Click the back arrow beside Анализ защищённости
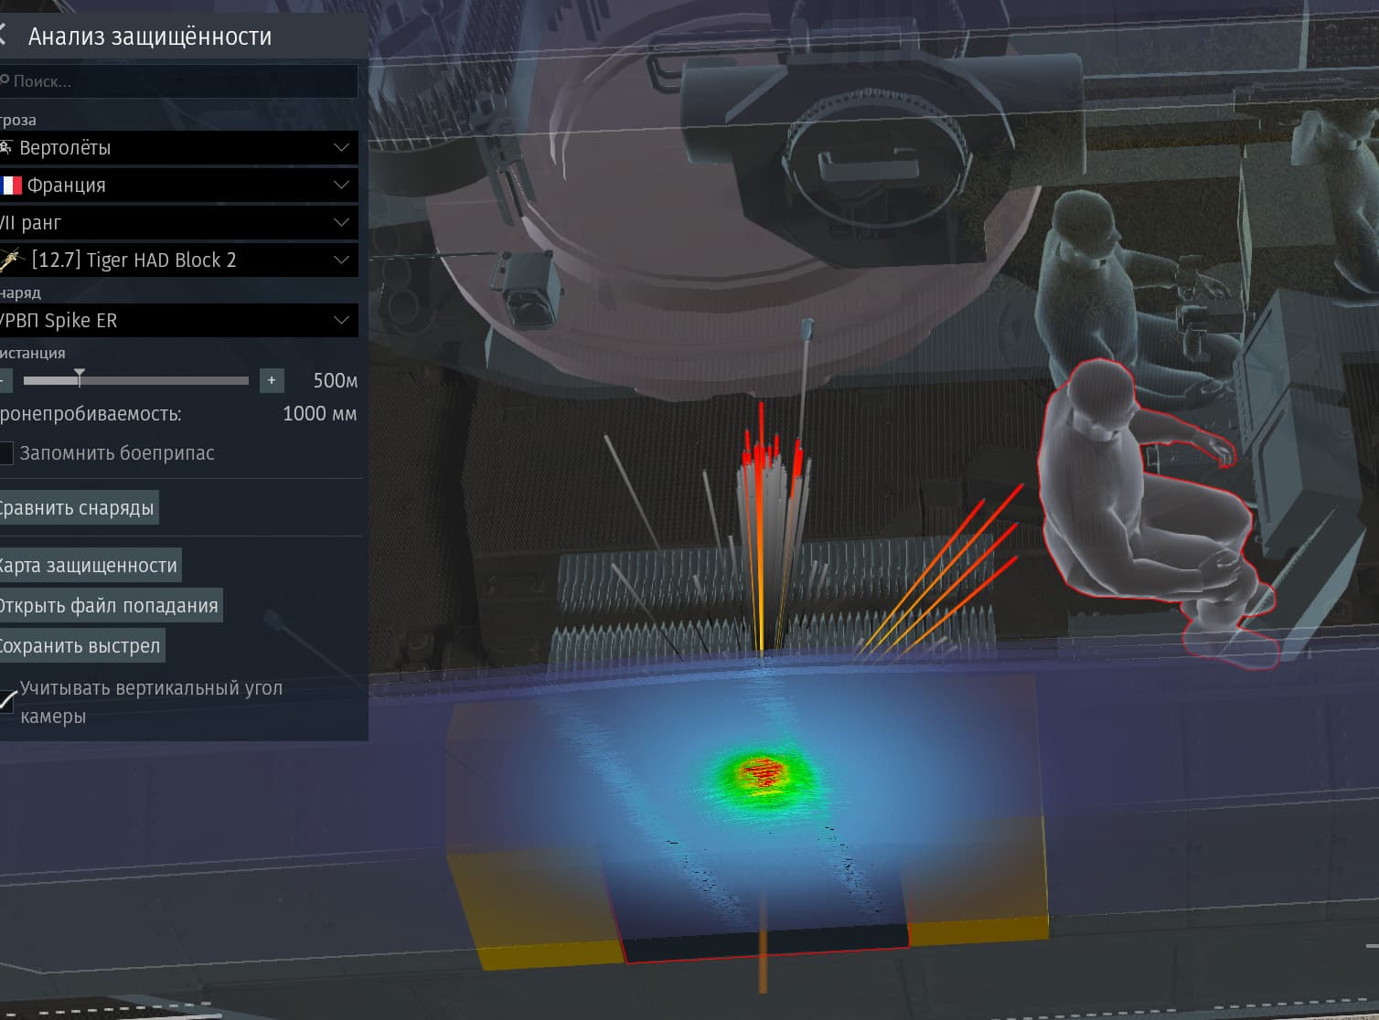Screen dimensions: 1379x1020 point(3,36)
